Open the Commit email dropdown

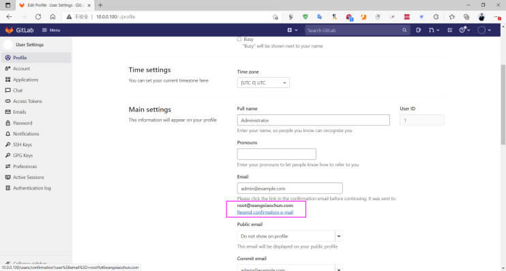tap(290, 268)
